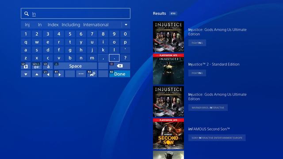Tap the letter m key

(92, 58)
